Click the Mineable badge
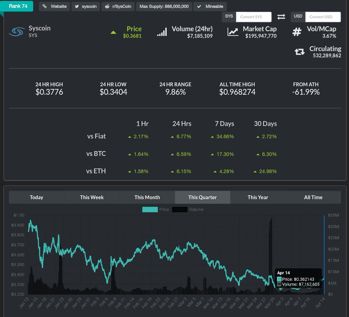 210,6
